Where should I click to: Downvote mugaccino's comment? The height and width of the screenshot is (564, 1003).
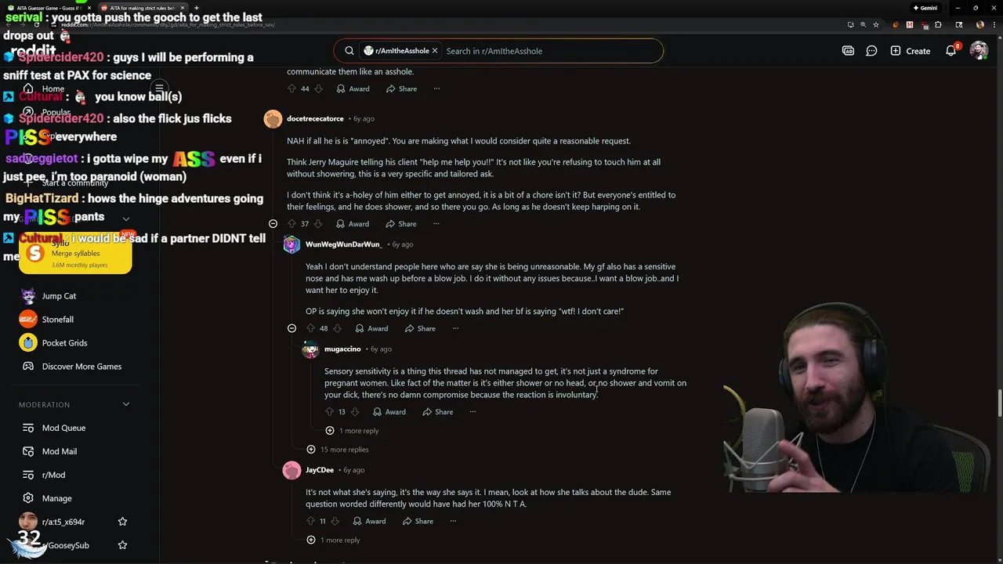[355, 412]
